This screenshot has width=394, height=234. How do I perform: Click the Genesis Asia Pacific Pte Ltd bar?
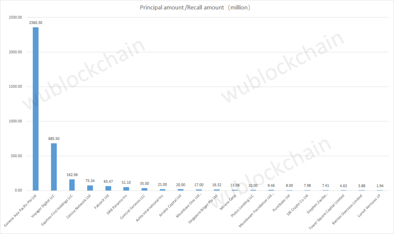tap(36, 109)
